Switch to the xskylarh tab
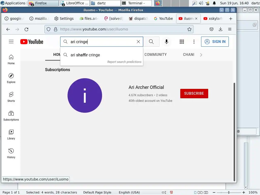The height and width of the screenshot is (195, 260). coord(213,19)
